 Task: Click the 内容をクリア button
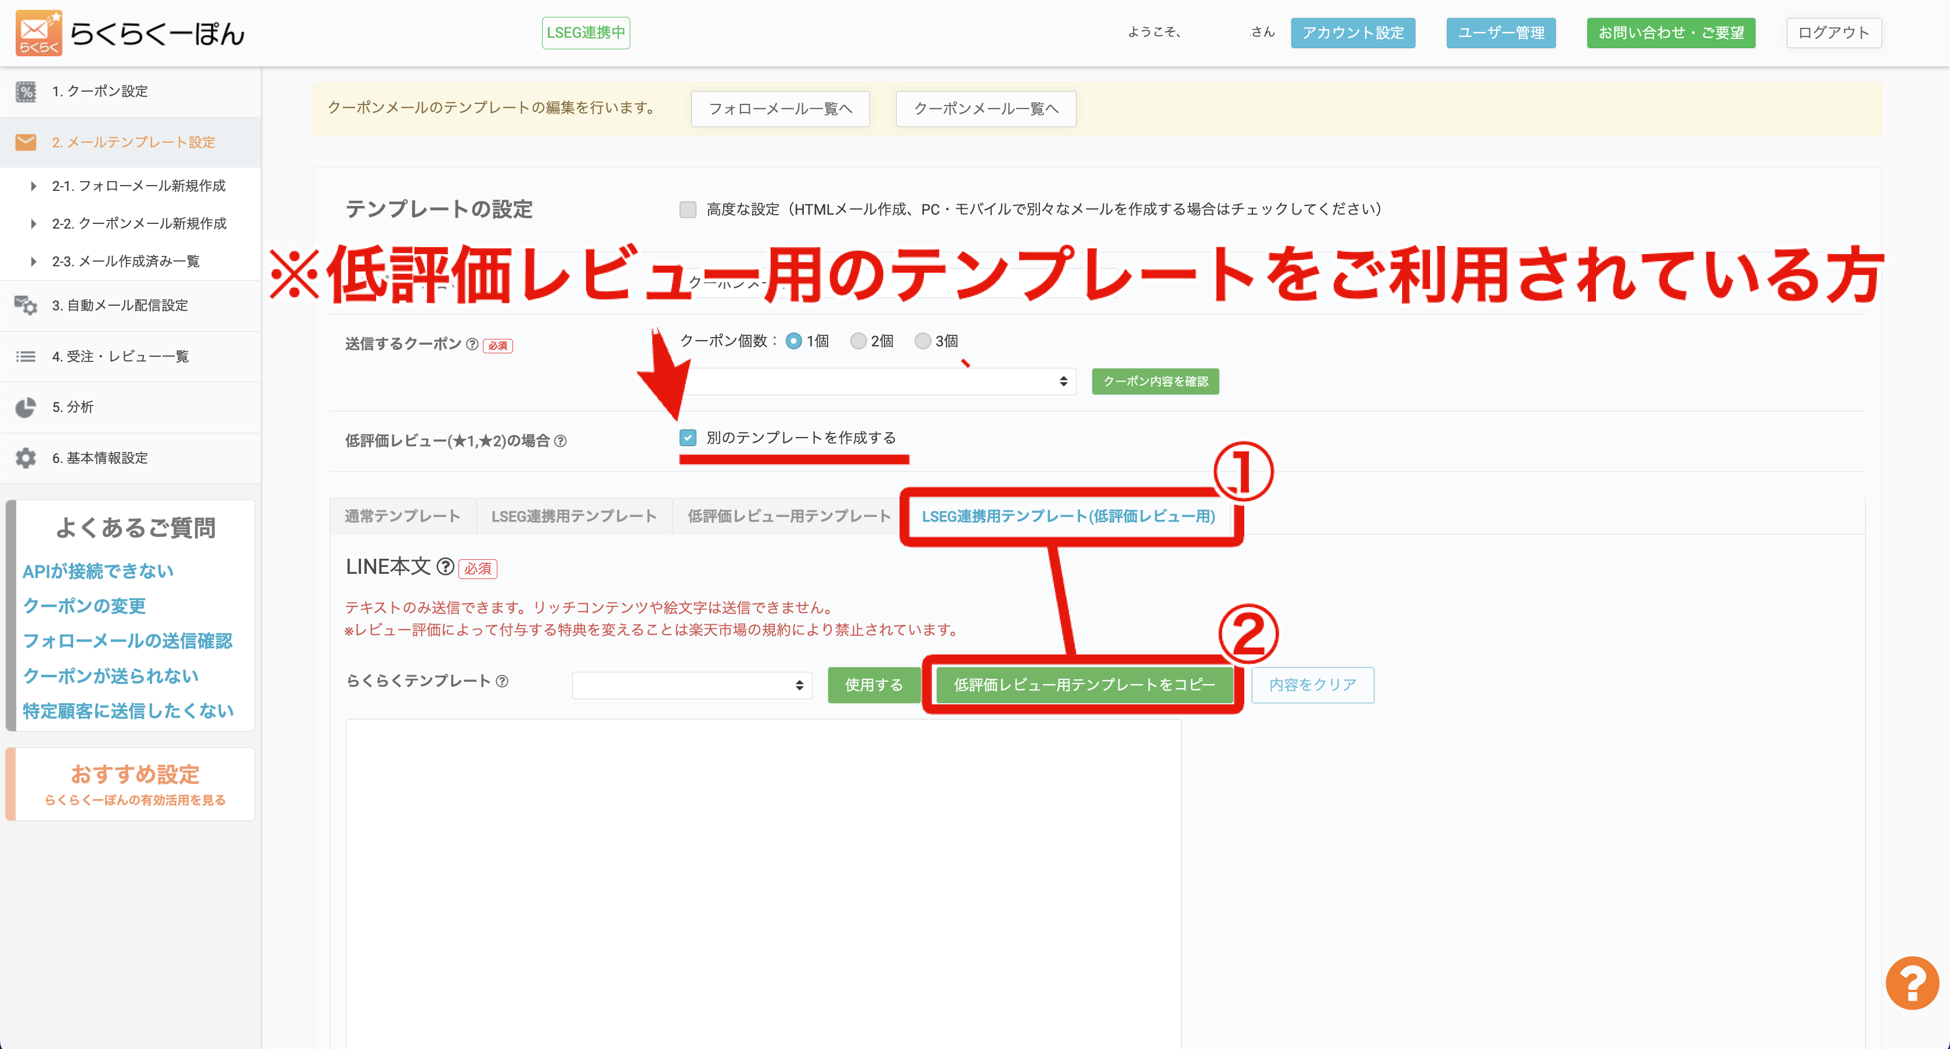pyautogui.click(x=1313, y=685)
